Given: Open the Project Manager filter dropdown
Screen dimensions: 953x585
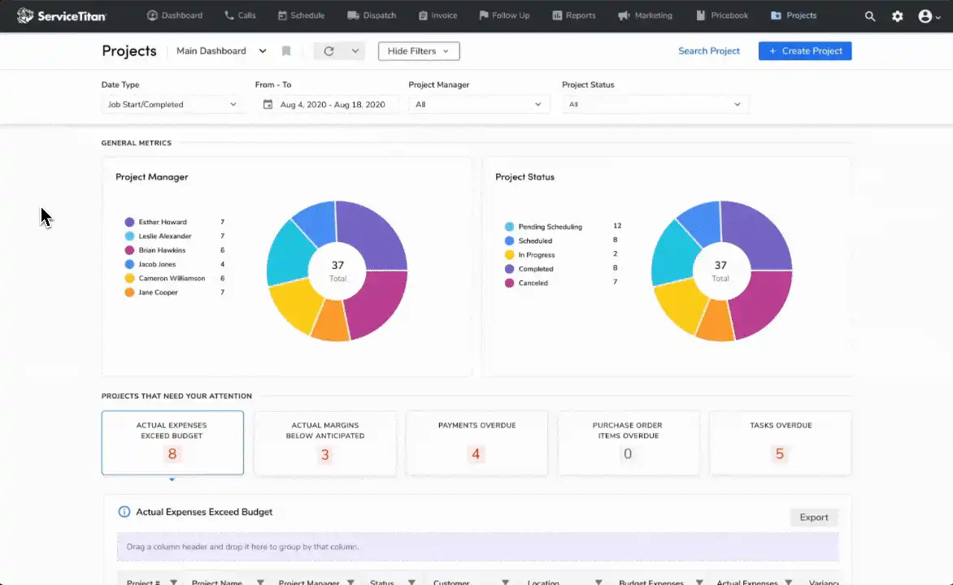Looking at the screenshot, I should point(478,105).
